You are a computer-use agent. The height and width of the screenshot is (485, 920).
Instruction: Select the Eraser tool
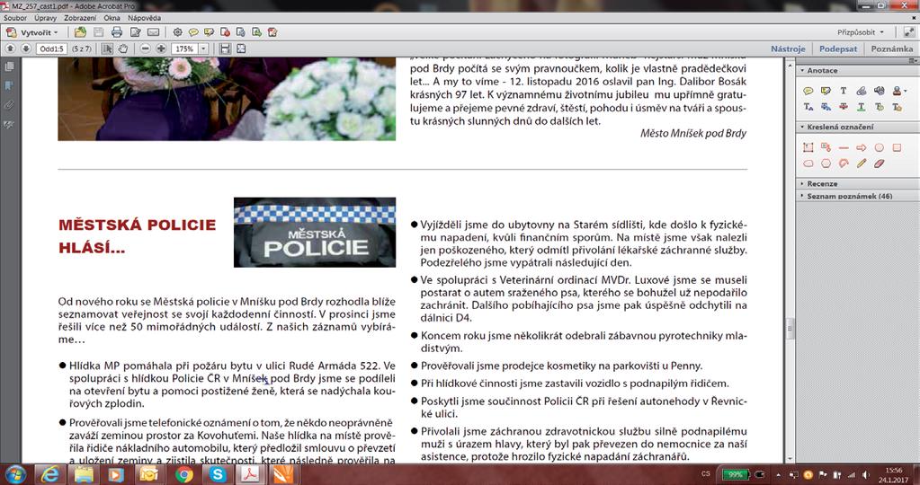(879, 164)
